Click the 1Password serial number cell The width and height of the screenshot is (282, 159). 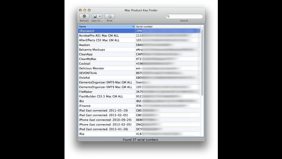pos(168,31)
